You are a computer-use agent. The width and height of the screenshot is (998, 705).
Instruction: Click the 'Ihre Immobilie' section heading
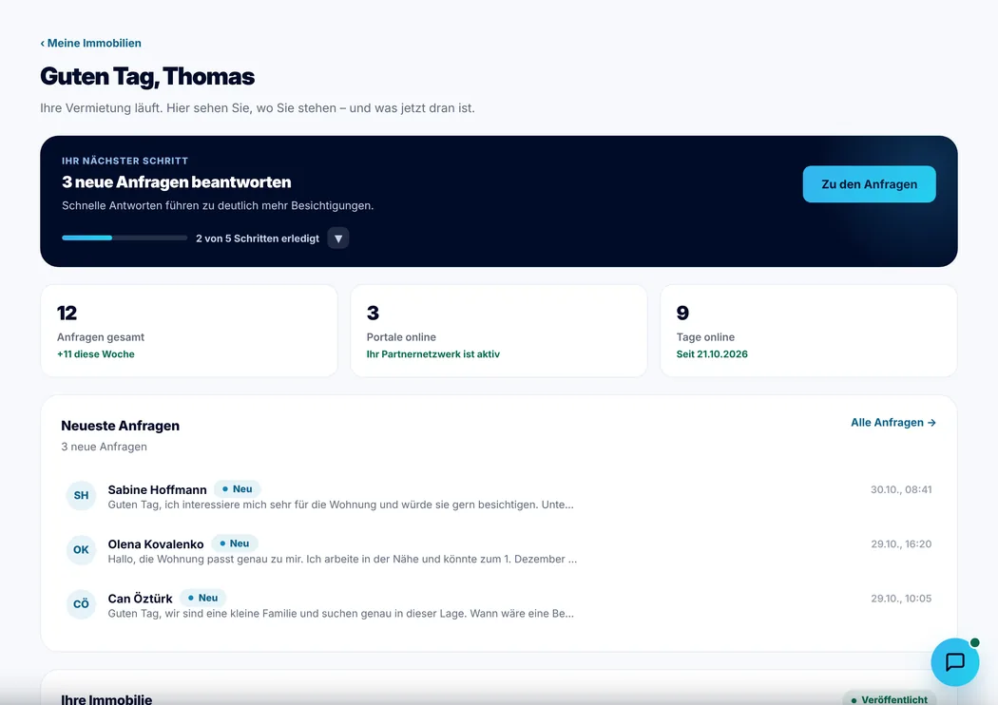click(x=106, y=698)
